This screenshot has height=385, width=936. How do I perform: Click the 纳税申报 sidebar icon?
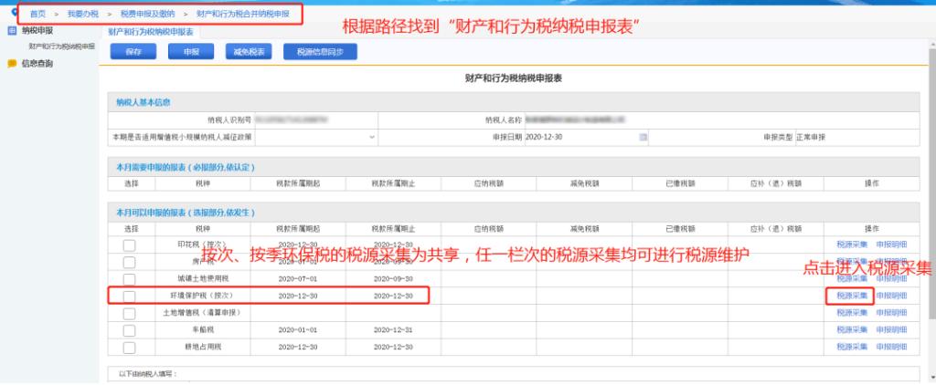coord(12,31)
